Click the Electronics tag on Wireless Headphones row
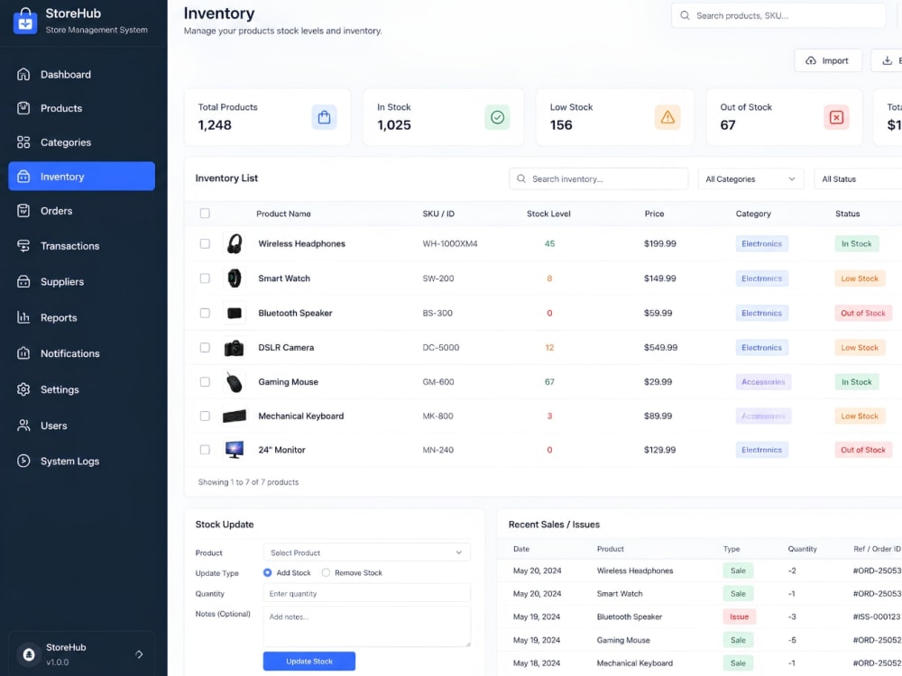The width and height of the screenshot is (902, 676). (x=761, y=243)
